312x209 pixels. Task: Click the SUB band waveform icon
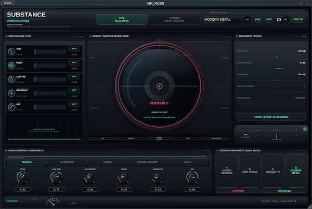tap(11, 52)
